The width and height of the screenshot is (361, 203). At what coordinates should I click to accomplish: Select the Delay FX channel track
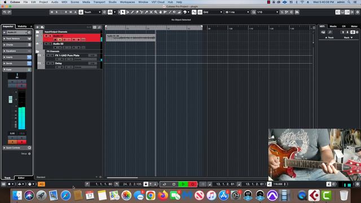click(x=59, y=63)
